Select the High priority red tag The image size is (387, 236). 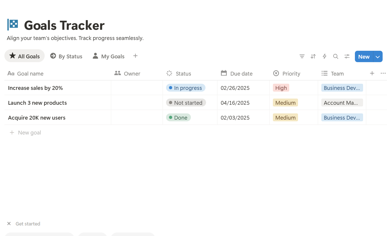281,88
